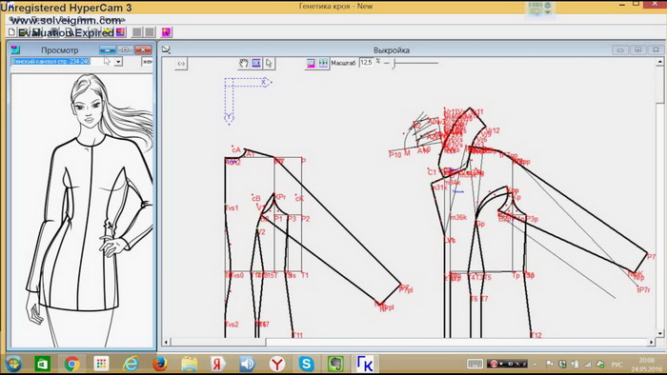Click the new blank document icon
This screenshot has height=375, width=667.
point(11,32)
